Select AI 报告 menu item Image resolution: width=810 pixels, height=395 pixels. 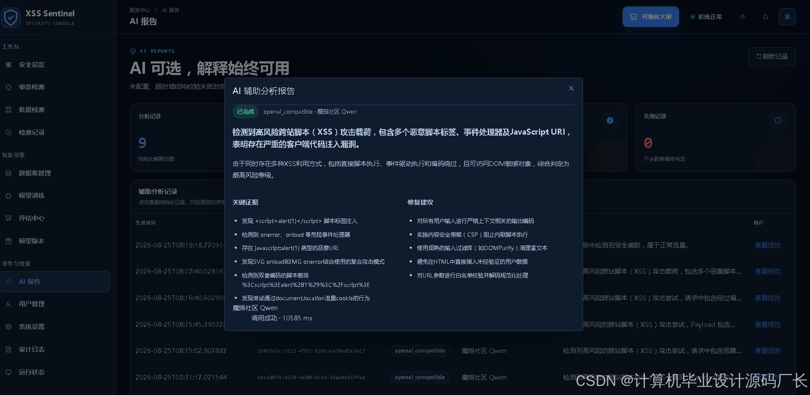pos(55,282)
